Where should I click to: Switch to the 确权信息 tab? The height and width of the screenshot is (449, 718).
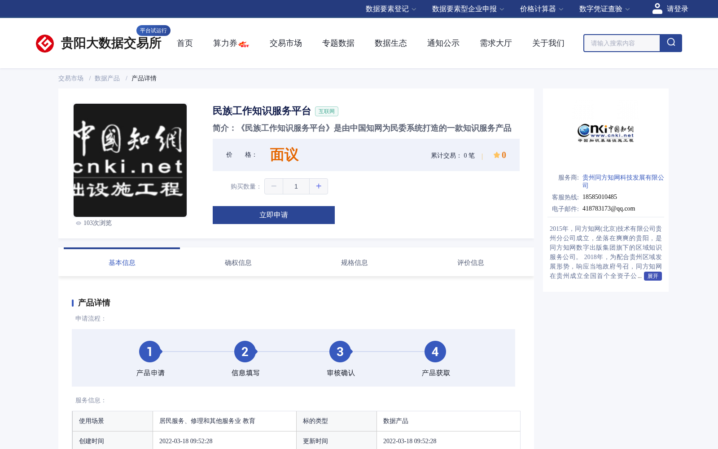(238, 263)
